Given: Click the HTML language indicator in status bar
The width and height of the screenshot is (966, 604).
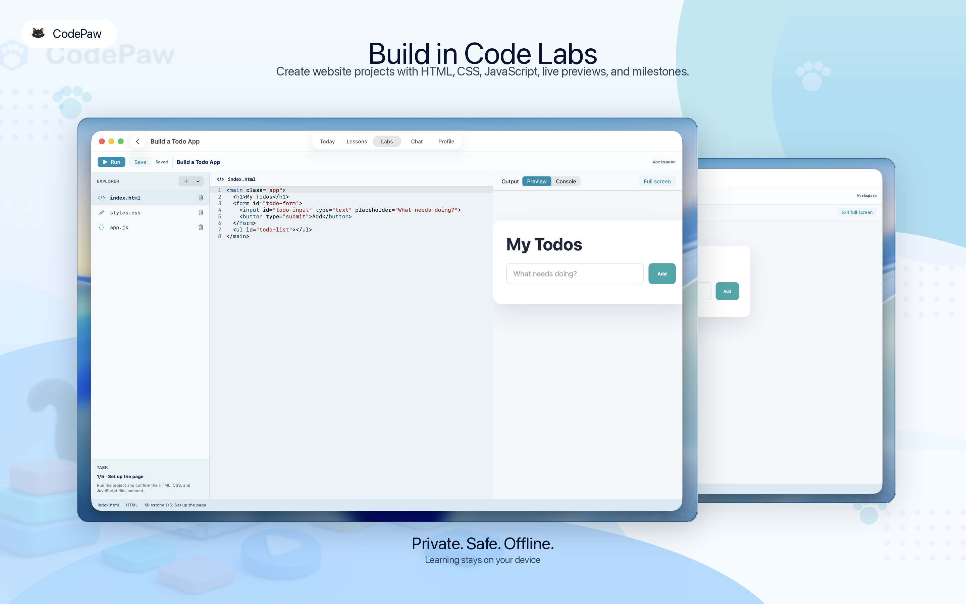Looking at the screenshot, I should pyautogui.click(x=131, y=505).
